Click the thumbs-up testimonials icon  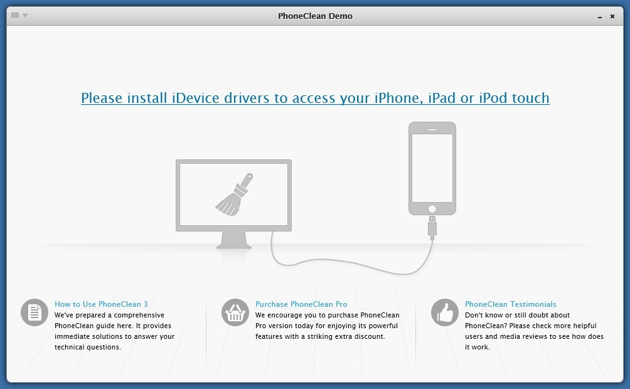pyautogui.click(x=445, y=312)
